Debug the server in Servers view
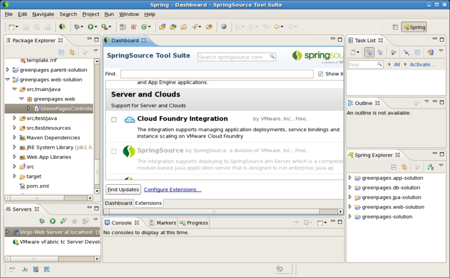 [42, 221]
